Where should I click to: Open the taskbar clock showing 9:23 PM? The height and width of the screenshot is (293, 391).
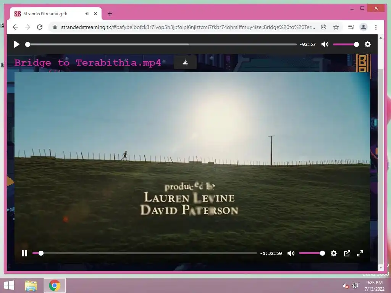click(374, 285)
